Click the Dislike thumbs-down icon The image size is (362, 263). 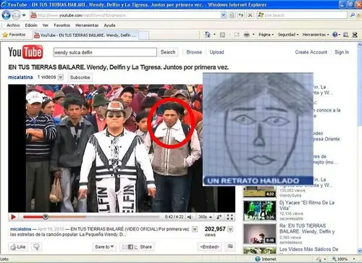pyautogui.click(x=36, y=247)
